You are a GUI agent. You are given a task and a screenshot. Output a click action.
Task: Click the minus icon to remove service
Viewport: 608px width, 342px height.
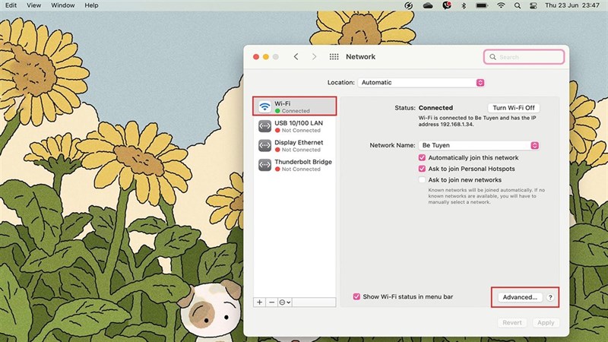[272, 302]
